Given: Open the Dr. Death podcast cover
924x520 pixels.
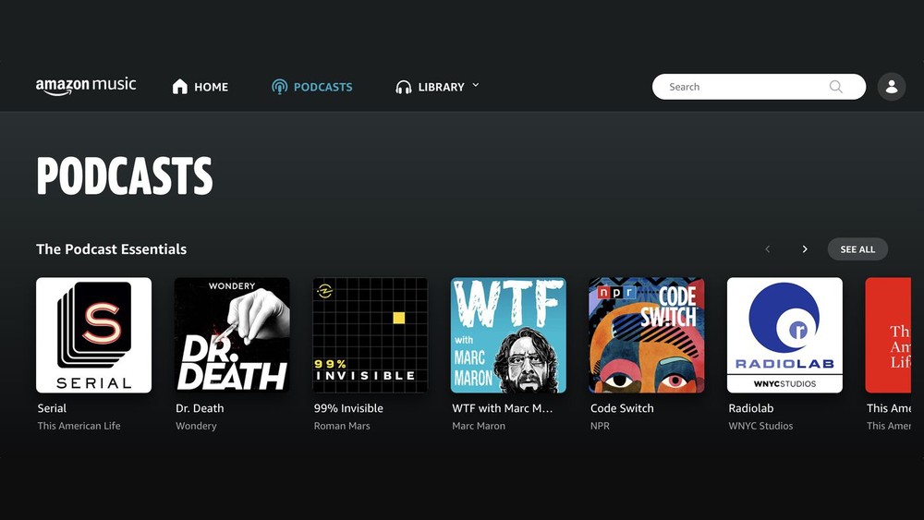Looking at the screenshot, I should point(232,335).
